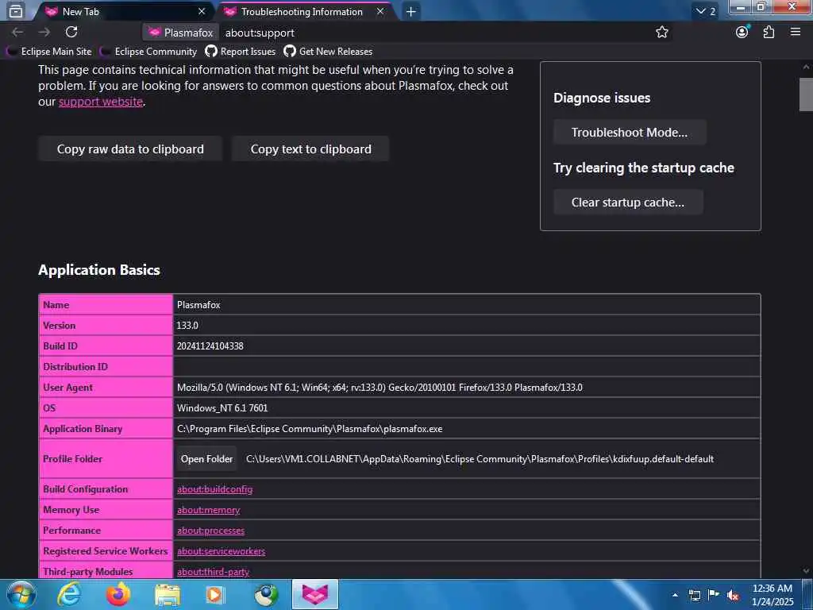This screenshot has height=610, width=813.
Task: Close the New Tab tab
Action: pyautogui.click(x=202, y=11)
